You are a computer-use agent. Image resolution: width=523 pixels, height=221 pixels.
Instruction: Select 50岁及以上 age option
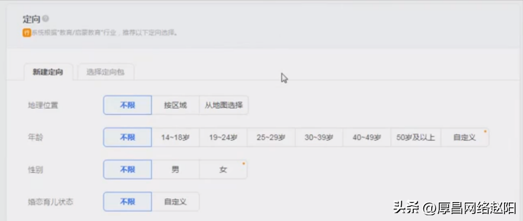pos(415,137)
